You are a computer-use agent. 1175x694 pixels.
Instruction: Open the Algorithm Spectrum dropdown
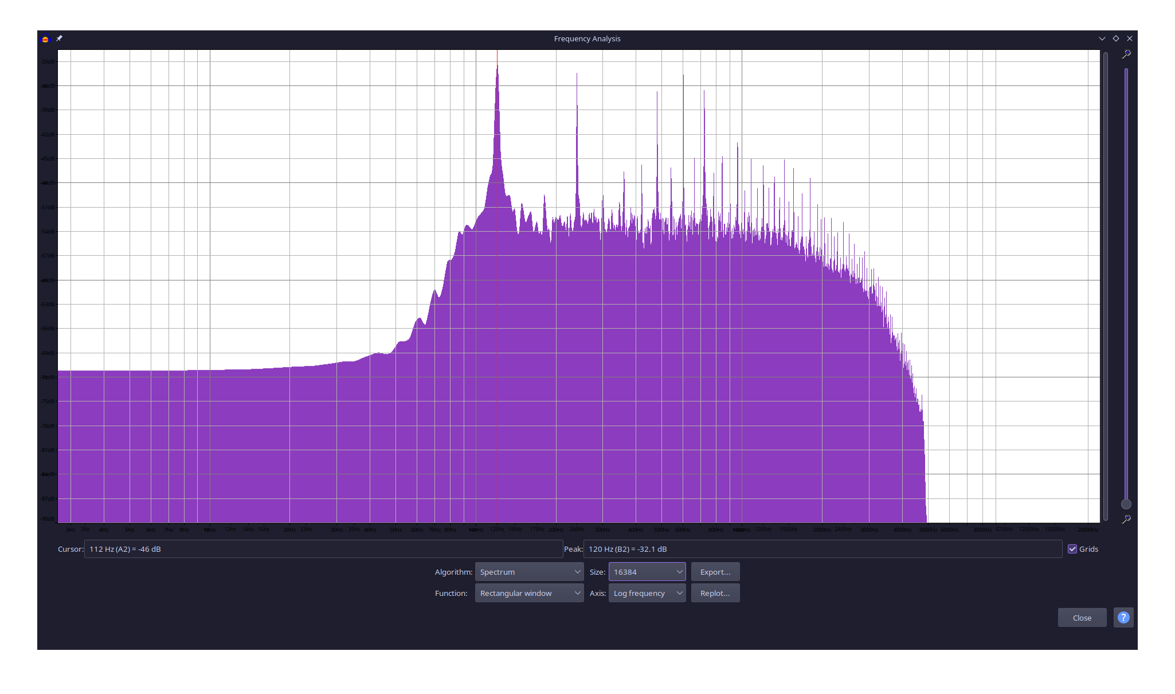[529, 572]
